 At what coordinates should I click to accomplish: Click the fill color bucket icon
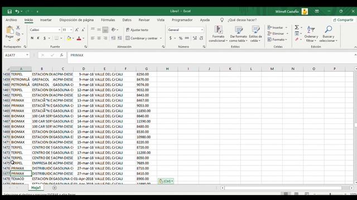pyautogui.click(x=69, y=38)
